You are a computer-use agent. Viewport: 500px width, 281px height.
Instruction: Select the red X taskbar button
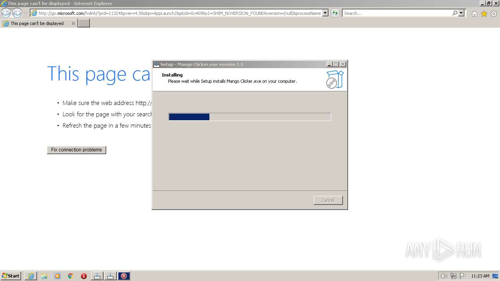point(124,276)
